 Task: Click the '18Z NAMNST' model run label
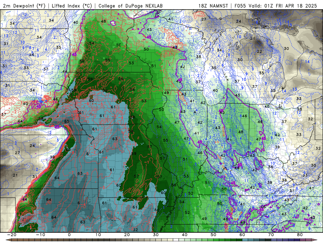pos(213,6)
